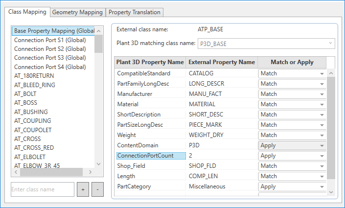
Task: Click the SHOP_FLD external property cell
Action: [x=223, y=166]
